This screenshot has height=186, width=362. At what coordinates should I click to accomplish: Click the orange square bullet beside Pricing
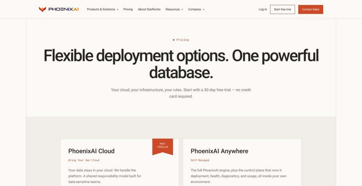tap(174, 40)
